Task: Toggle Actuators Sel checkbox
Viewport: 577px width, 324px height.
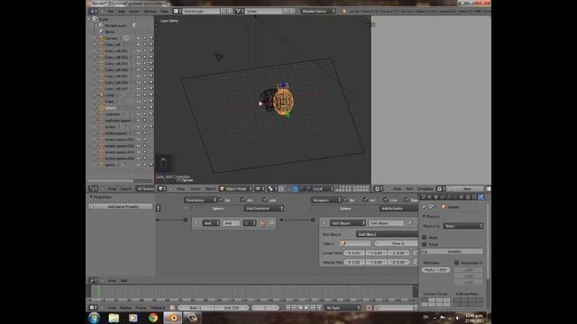Action: [x=345, y=200]
